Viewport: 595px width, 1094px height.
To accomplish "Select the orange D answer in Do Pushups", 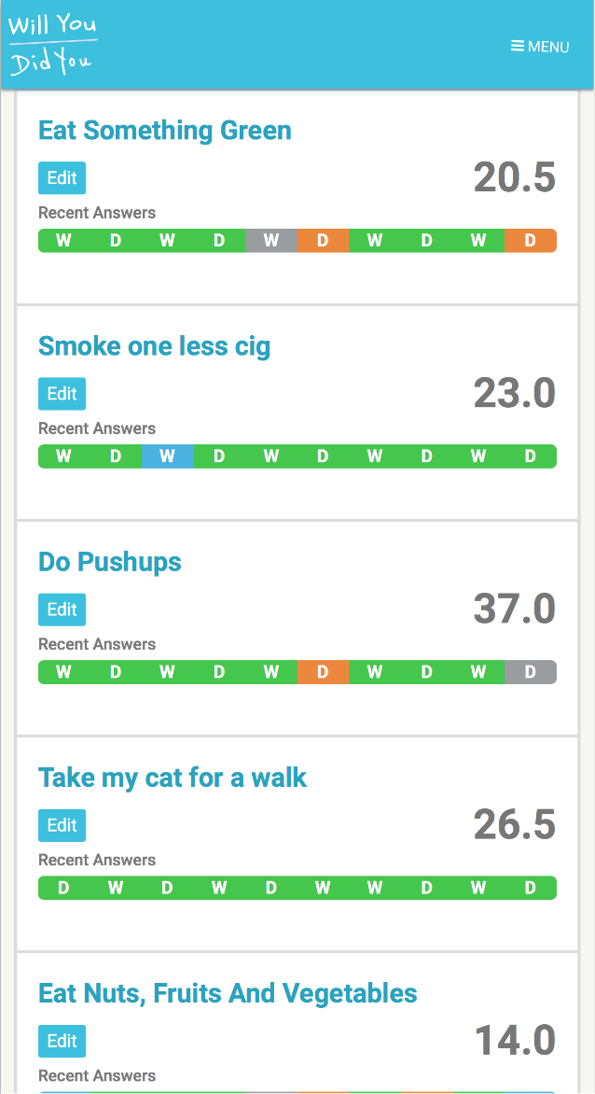I will (323, 672).
